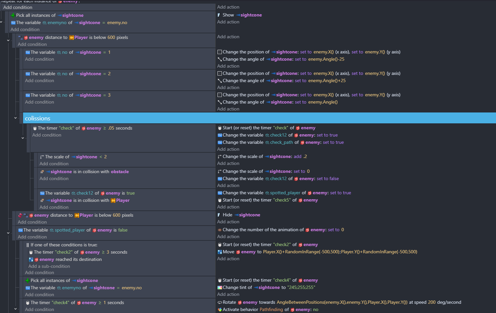Click "set to true" value for spotted_player
Image resolution: width=496 pixels, height=313 pixels.
tap(340, 193)
